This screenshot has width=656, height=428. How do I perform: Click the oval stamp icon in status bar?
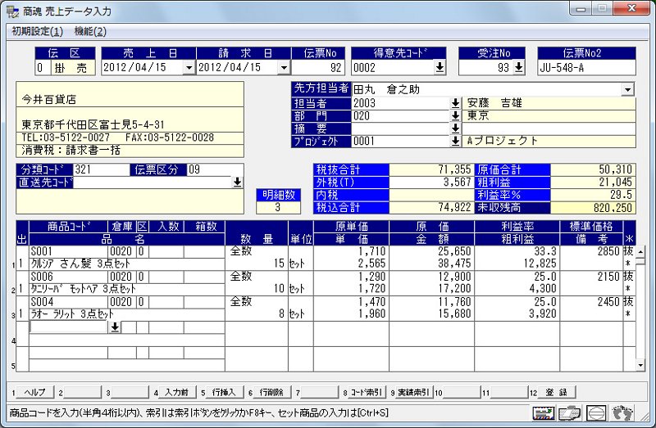[596, 413]
